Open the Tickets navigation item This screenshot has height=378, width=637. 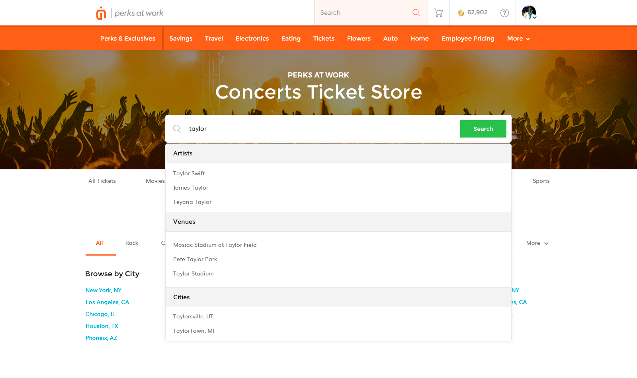point(324,39)
